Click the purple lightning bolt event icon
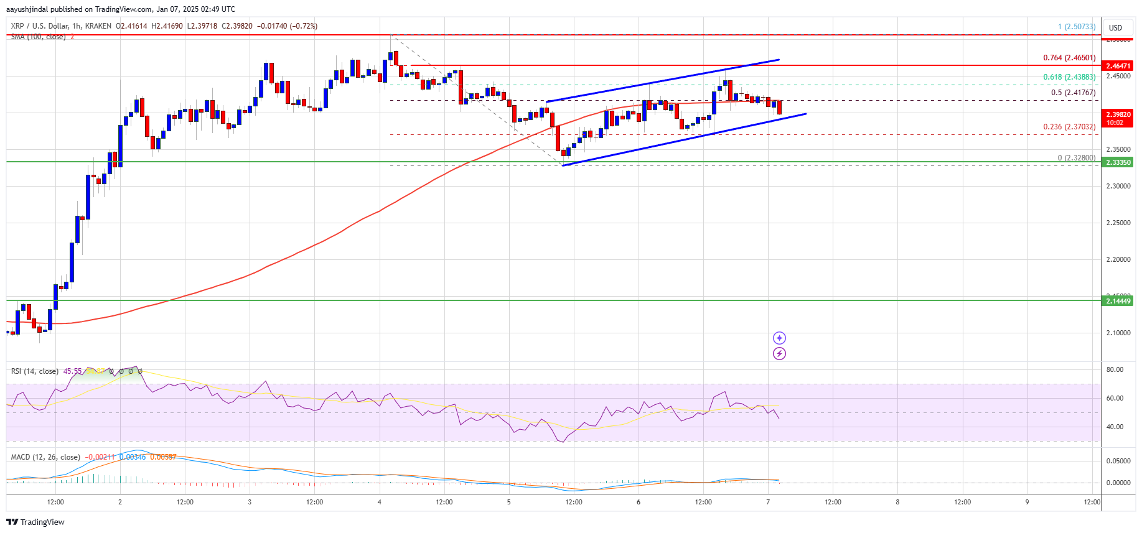The height and width of the screenshot is (533, 1142). (779, 354)
